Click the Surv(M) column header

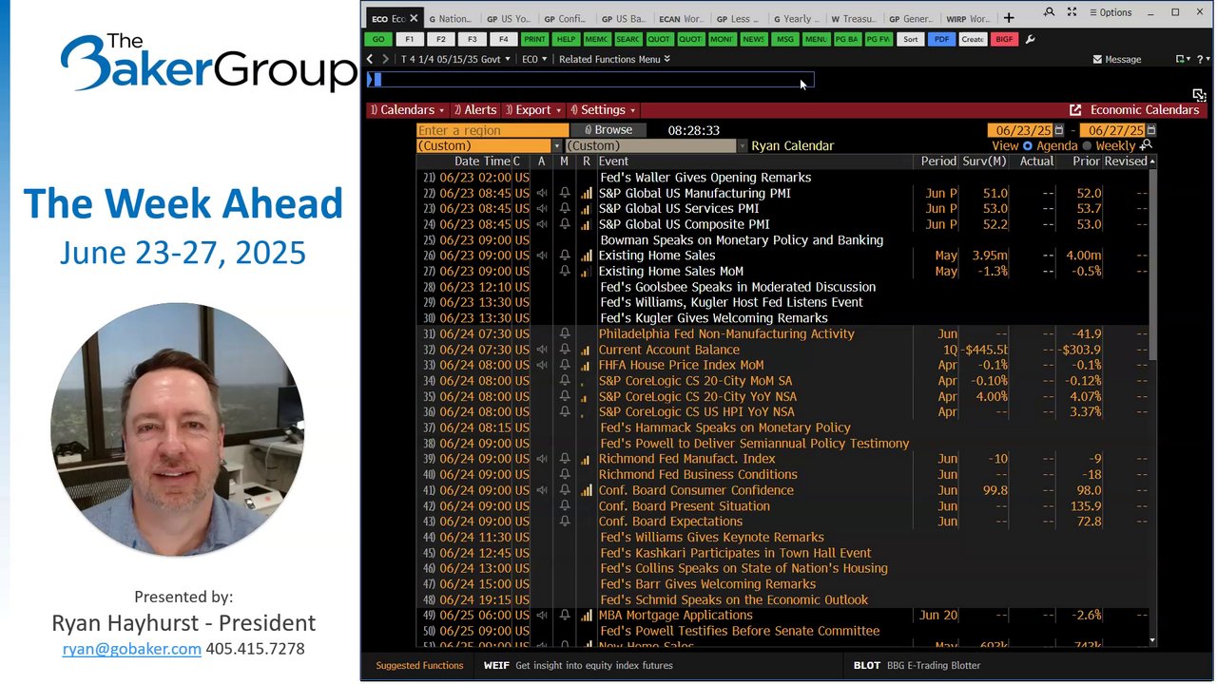coord(984,161)
